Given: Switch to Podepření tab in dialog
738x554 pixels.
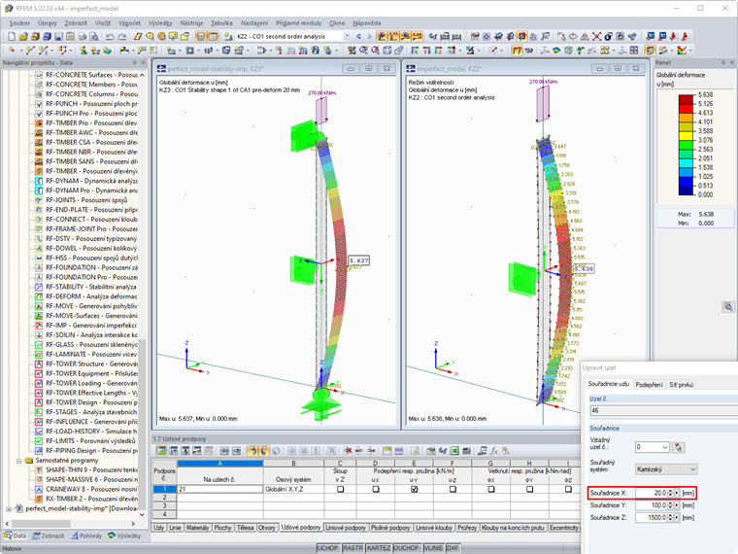Looking at the screenshot, I should (x=649, y=385).
